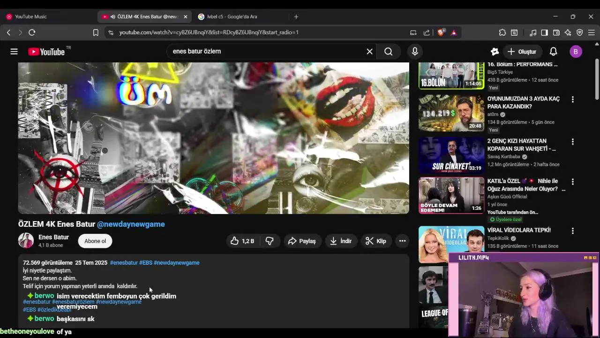Click the Enes Batur channel avatar
The height and width of the screenshot is (338, 600).
26,240
